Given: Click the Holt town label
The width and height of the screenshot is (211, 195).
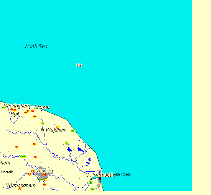Looking at the screenshot, I should point(15,114).
